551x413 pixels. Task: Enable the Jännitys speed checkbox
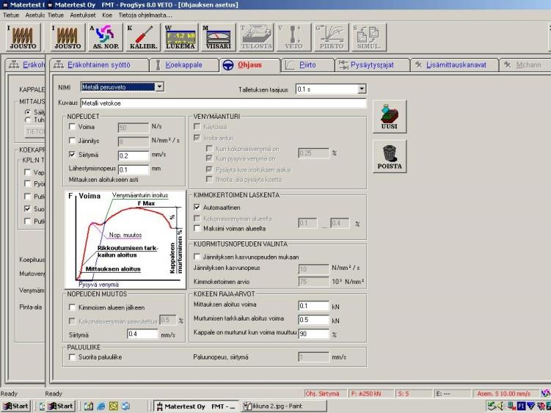coord(73,141)
